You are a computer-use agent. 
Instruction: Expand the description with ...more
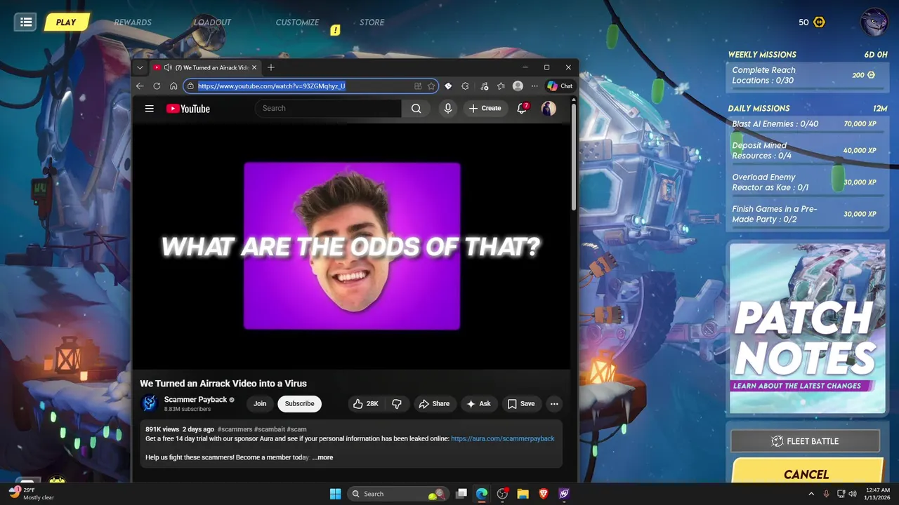tap(322, 457)
